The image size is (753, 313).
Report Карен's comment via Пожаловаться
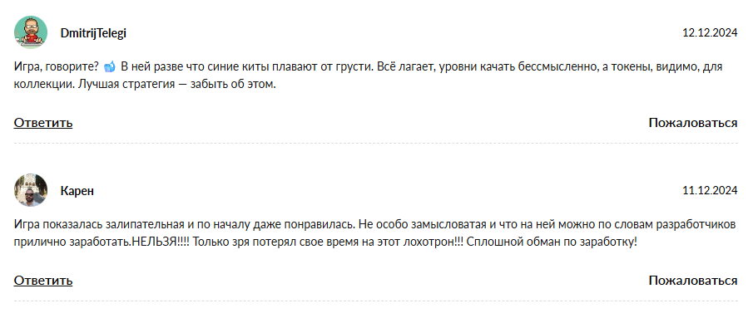693,281
